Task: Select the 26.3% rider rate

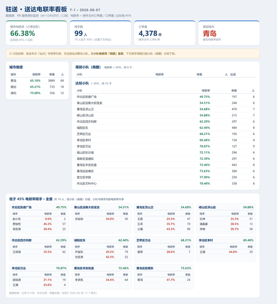Action: pyautogui.click(x=47, y=224)
